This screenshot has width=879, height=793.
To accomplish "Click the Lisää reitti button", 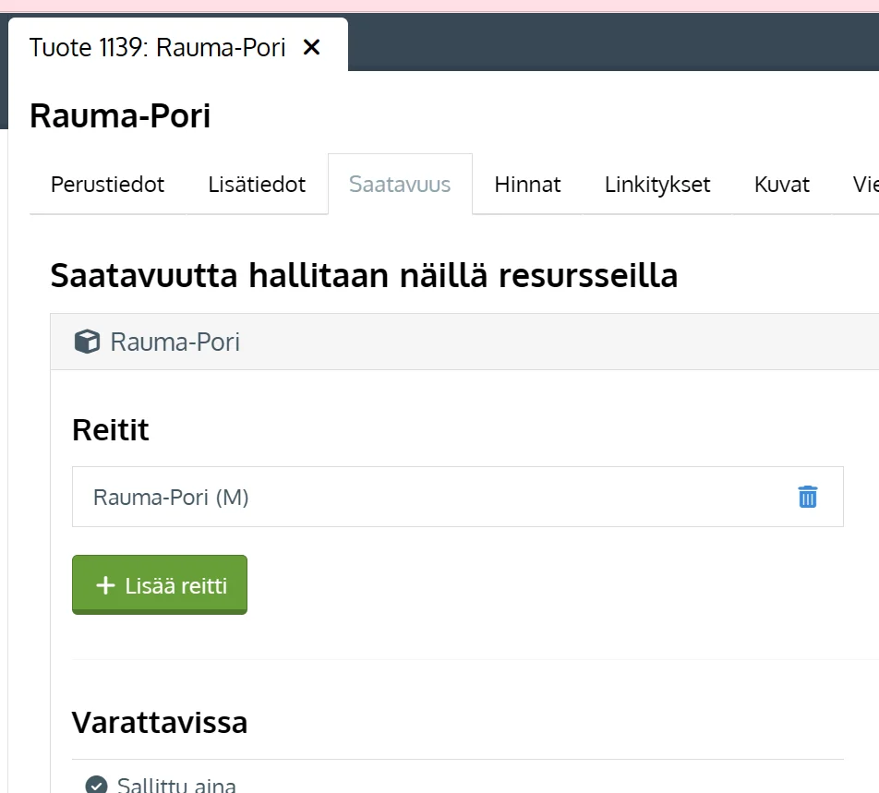I will 160,584.
